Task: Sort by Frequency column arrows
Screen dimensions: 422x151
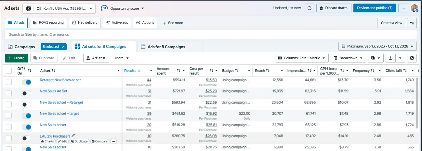Action: 373,70
